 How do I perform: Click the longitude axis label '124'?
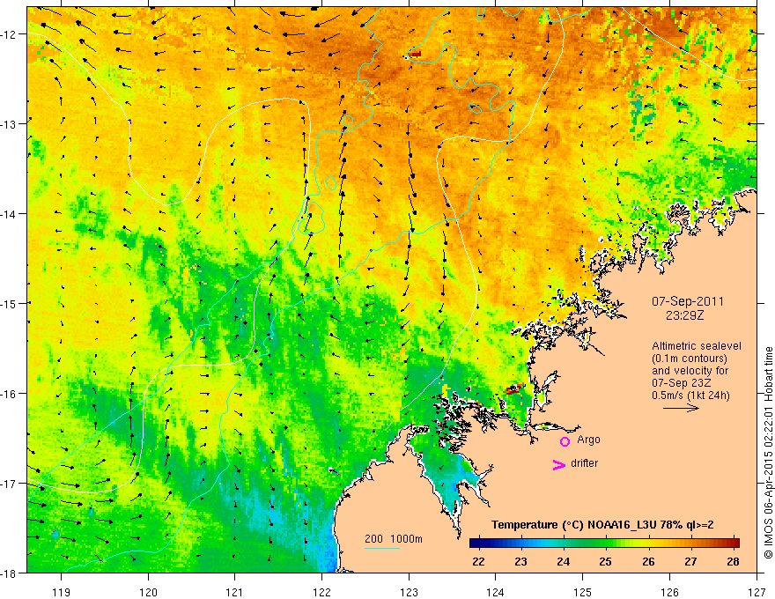(x=496, y=592)
